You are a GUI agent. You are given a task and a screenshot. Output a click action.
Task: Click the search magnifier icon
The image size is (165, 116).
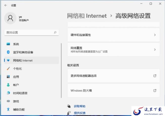pyautogui.click(x=55, y=33)
